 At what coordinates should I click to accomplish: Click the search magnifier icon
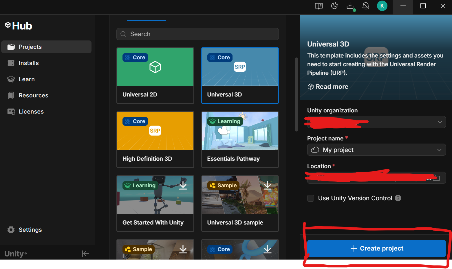[x=123, y=34]
